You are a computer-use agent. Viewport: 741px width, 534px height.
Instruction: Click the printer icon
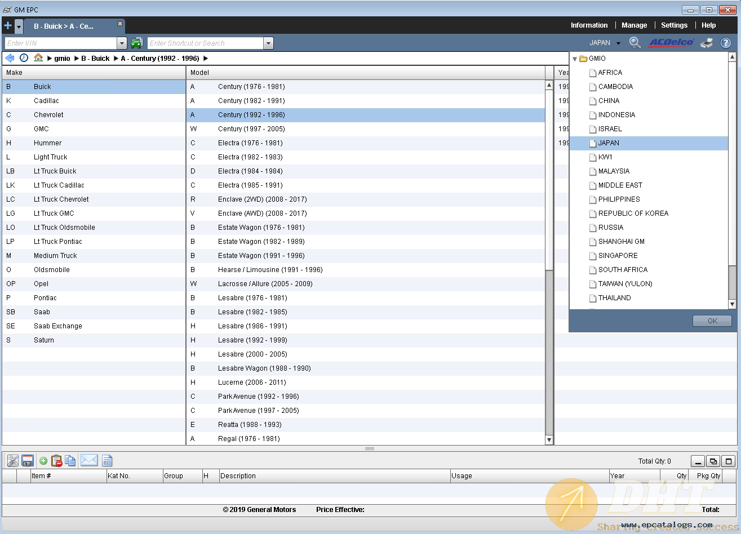(707, 43)
